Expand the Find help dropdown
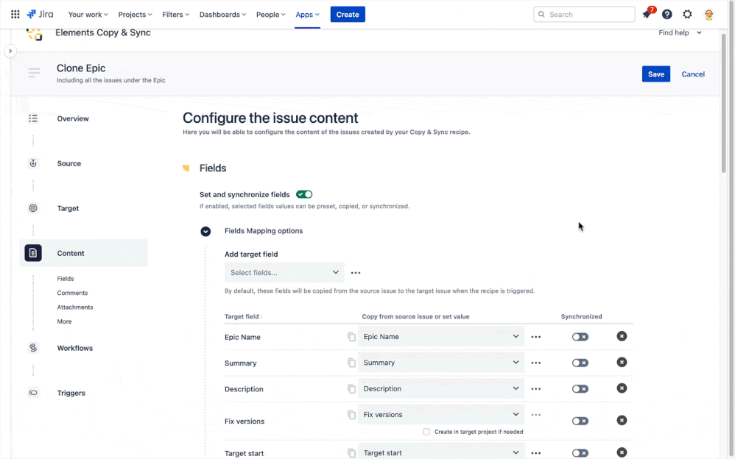735x459 pixels. (681, 33)
